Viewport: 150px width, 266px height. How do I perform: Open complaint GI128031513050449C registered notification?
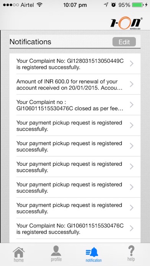(75, 64)
